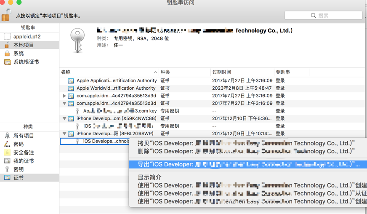Toggle the sort arrow in the 名称 header
The image size is (367, 214).
(155, 72)
